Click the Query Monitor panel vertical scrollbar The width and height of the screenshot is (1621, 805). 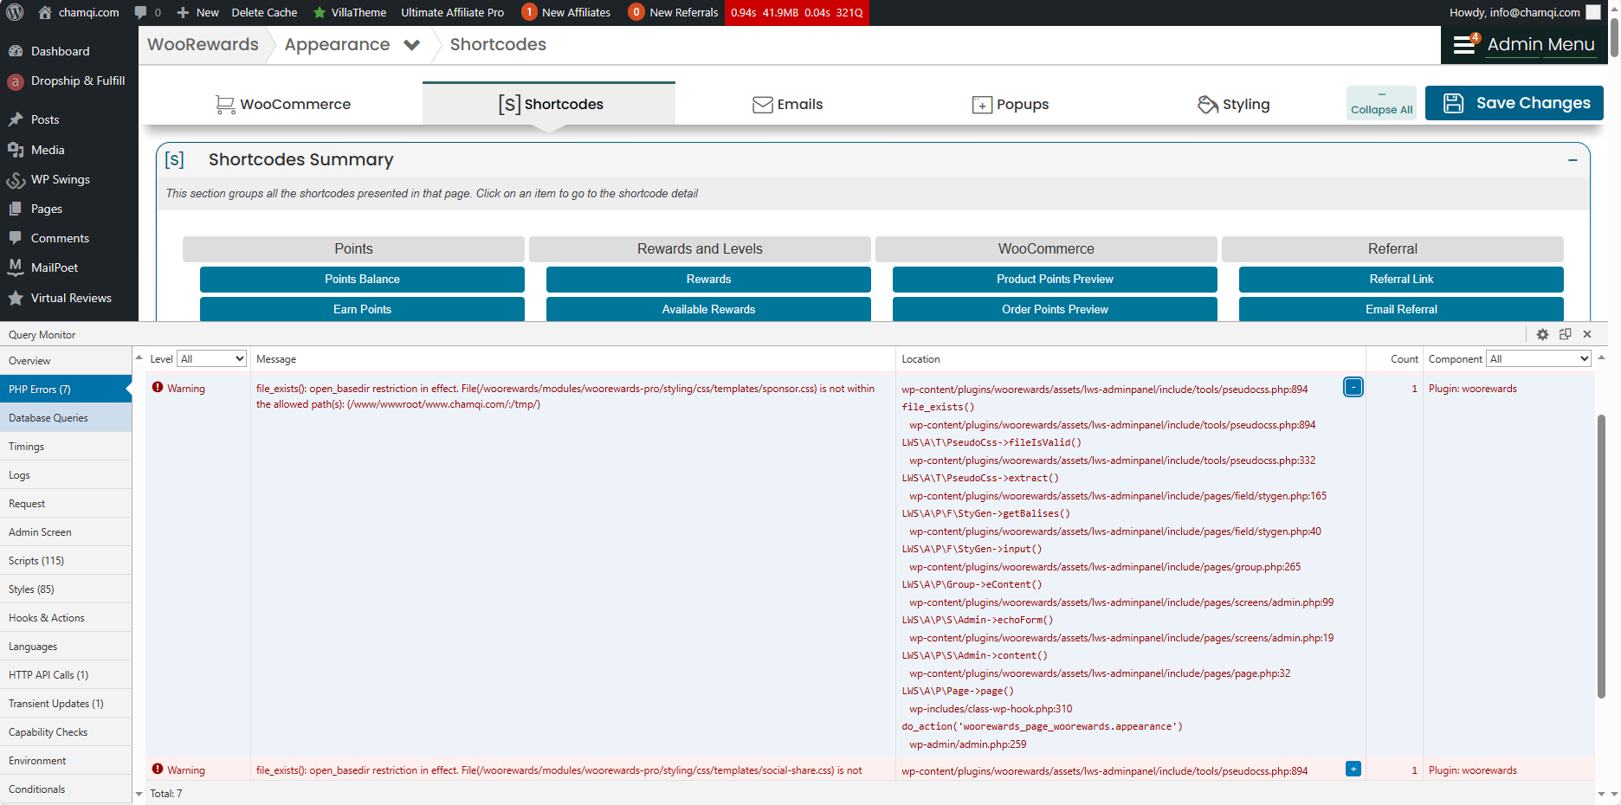(1601, 556)
